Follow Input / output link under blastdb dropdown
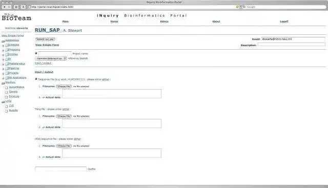 tap(43, 63)
